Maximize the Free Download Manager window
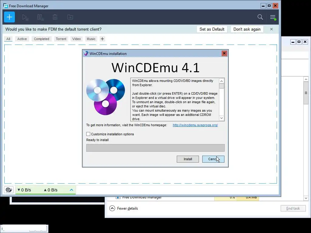The image size is (311, 233). click(x=269, y=6)
